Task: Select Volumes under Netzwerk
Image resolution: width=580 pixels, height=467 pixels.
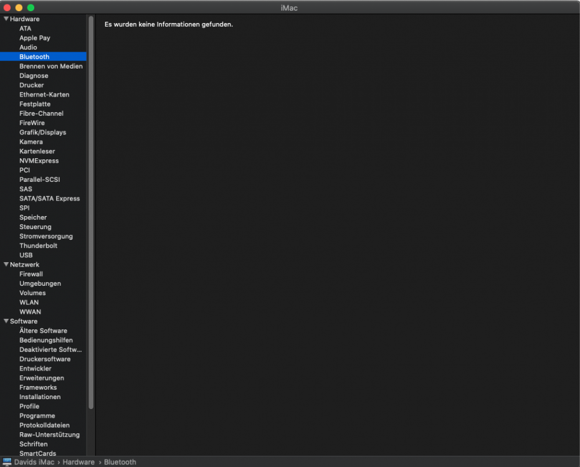Action: 32,293
